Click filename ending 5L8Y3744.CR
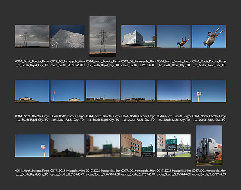Image resolution: width=241 pixels, height=190 pixels. (x=103, y=173)
